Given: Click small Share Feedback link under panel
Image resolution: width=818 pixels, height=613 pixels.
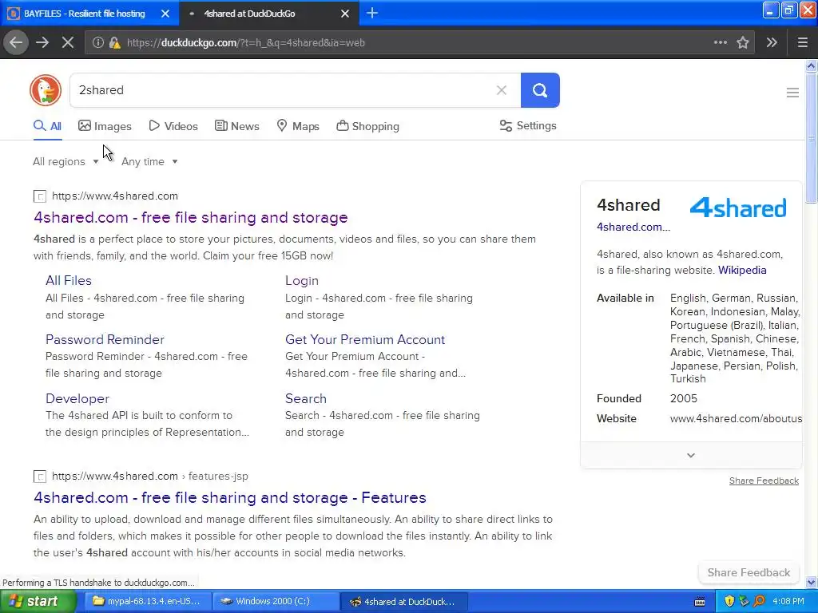Looking at the screenshot, I should [764, 481].
